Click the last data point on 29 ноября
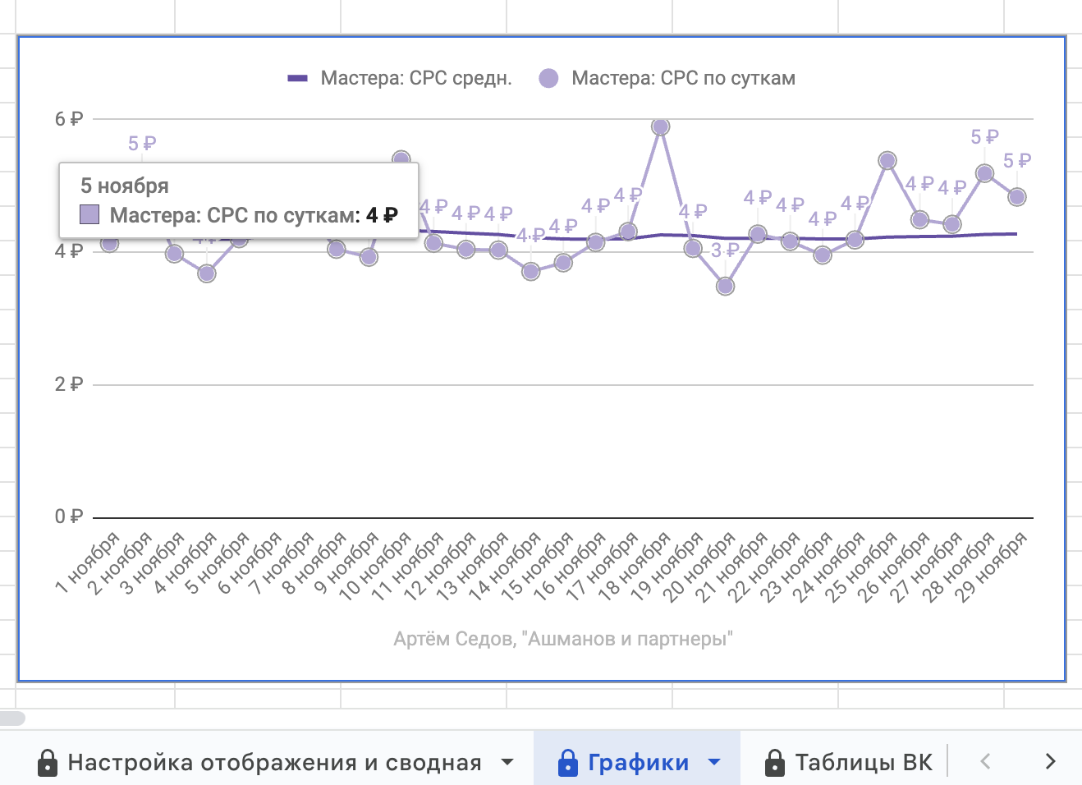The width and height of the screenshot is (1082, 785). (x=1017, y=197)
